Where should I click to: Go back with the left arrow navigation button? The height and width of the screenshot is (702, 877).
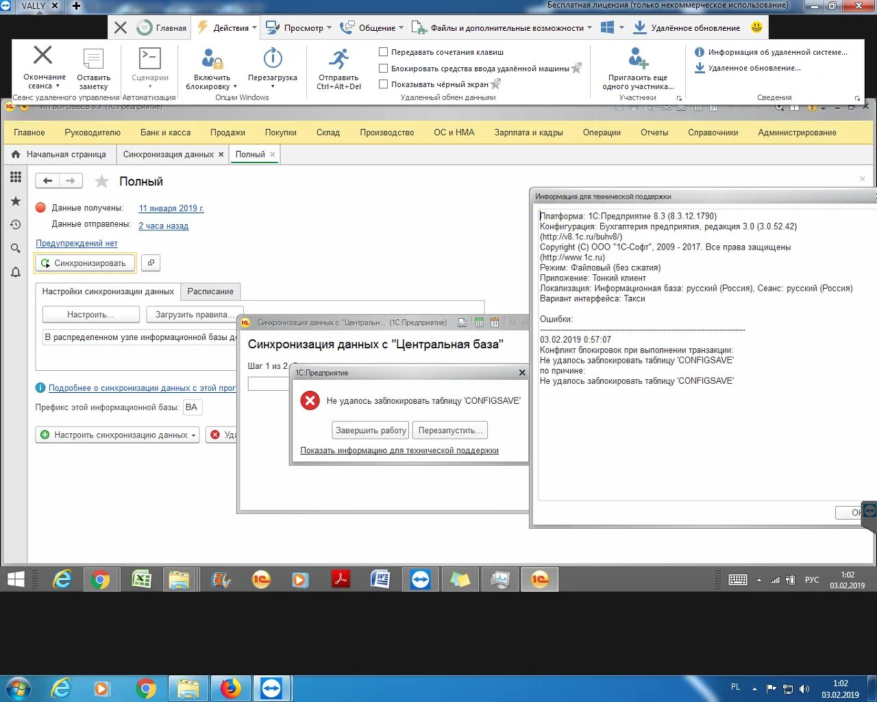pyautogui.click(x=47, y=181)
